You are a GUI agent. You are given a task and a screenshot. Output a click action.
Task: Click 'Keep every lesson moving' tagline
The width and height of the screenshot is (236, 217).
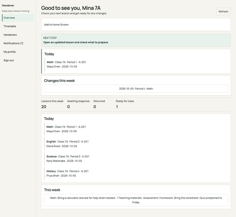16,11
